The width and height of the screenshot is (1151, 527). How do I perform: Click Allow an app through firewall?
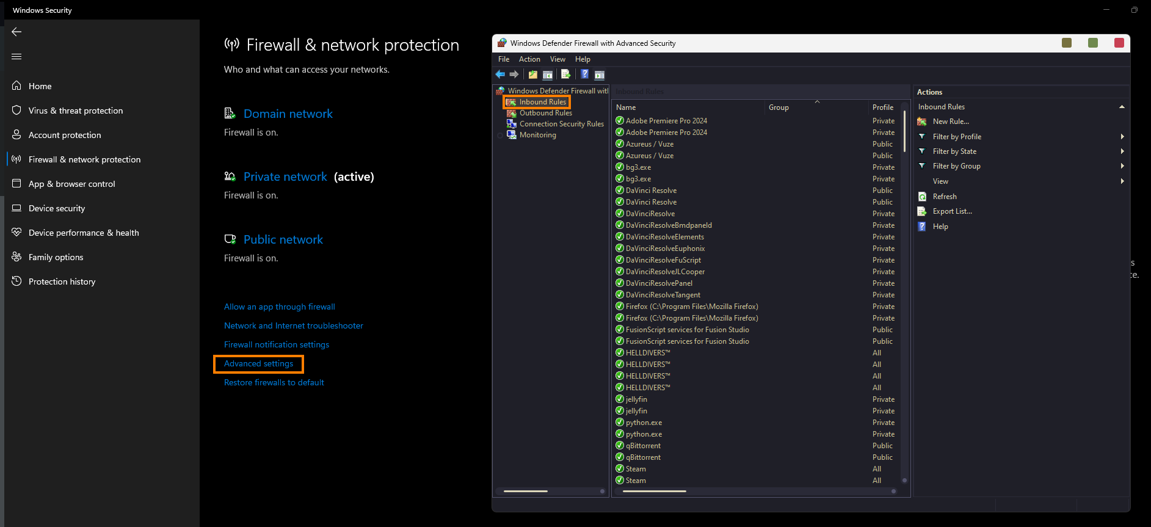point(280,307)
